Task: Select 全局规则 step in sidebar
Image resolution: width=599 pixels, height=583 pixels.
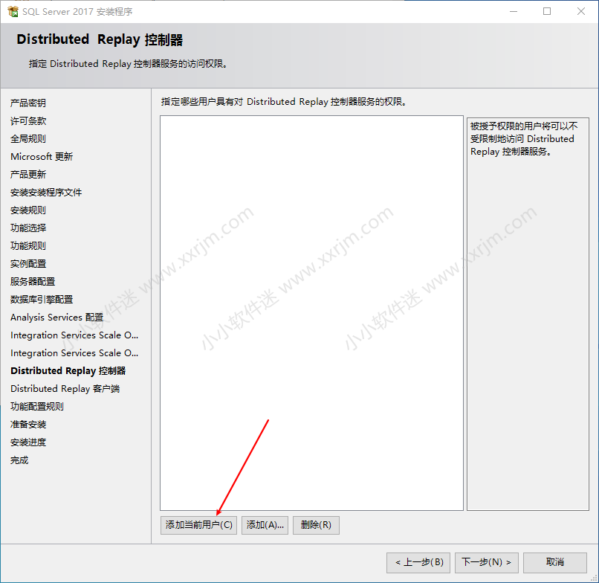Action: (28, 139)
